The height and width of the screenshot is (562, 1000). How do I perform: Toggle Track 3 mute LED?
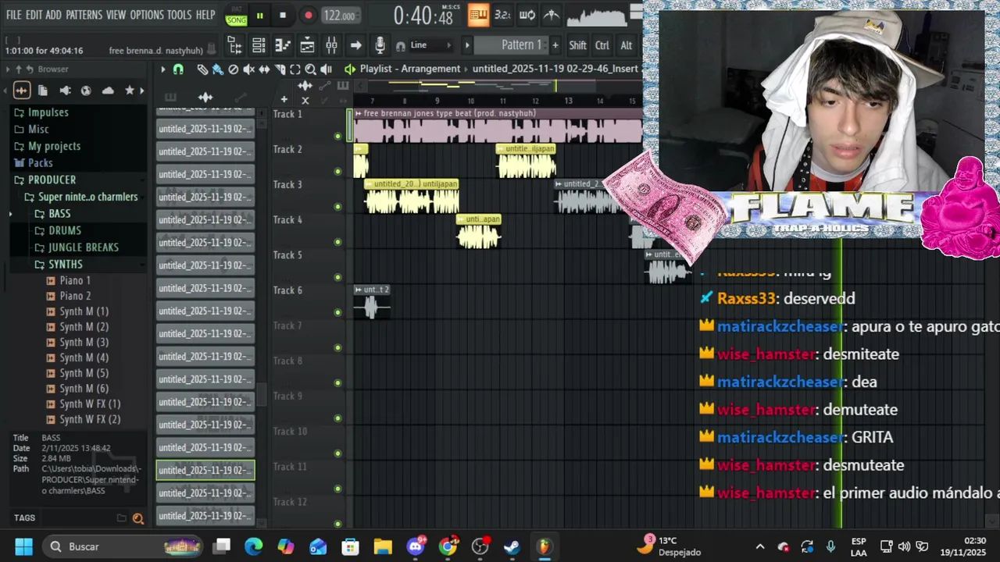click(337, 206)
